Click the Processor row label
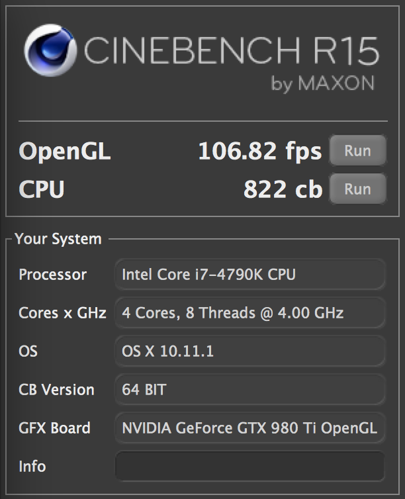 tap(53, 274)
